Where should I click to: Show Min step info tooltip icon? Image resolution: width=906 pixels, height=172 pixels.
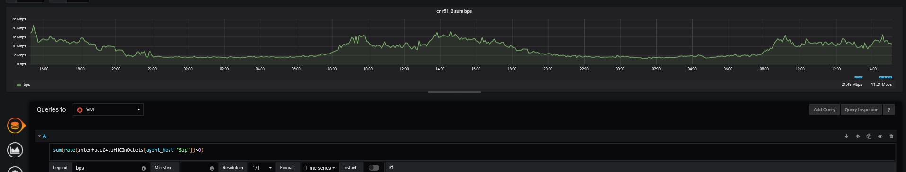click(212, 168)
